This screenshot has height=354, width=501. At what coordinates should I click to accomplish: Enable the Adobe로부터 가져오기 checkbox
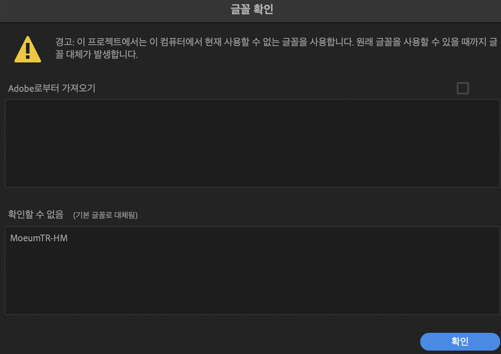(463, 88)
